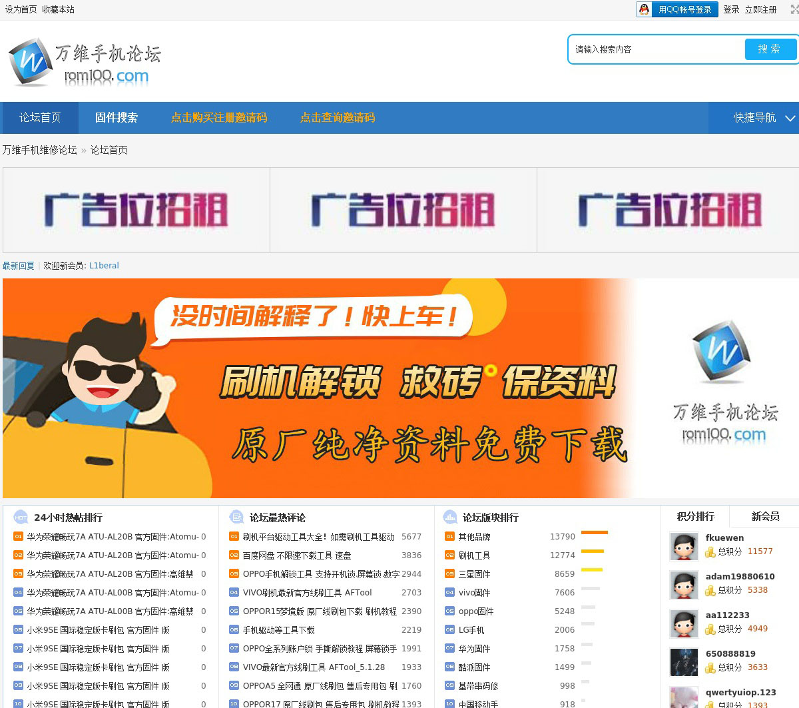
Task: Click 万维手机维修论坛 breadcrumb link
Action: click(40, 150)
